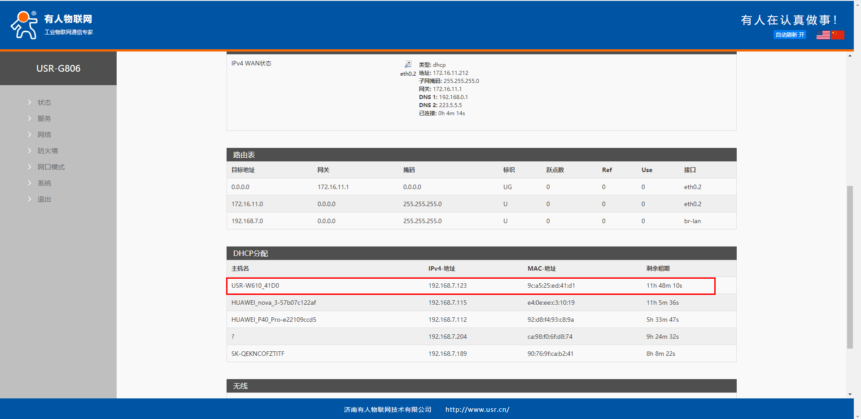
Task: Select the USR-W610_41D0 DHCP row
Action: [x=470, y=286]
